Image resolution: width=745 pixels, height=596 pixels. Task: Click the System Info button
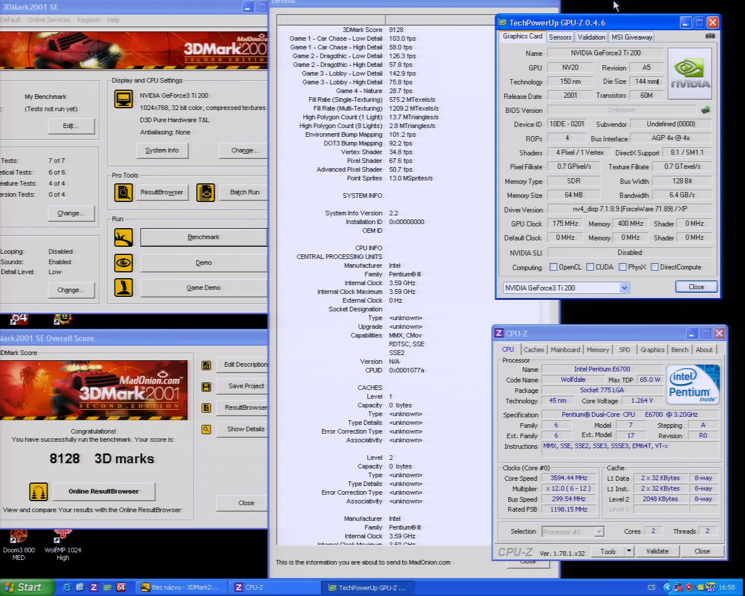point(162,151)
